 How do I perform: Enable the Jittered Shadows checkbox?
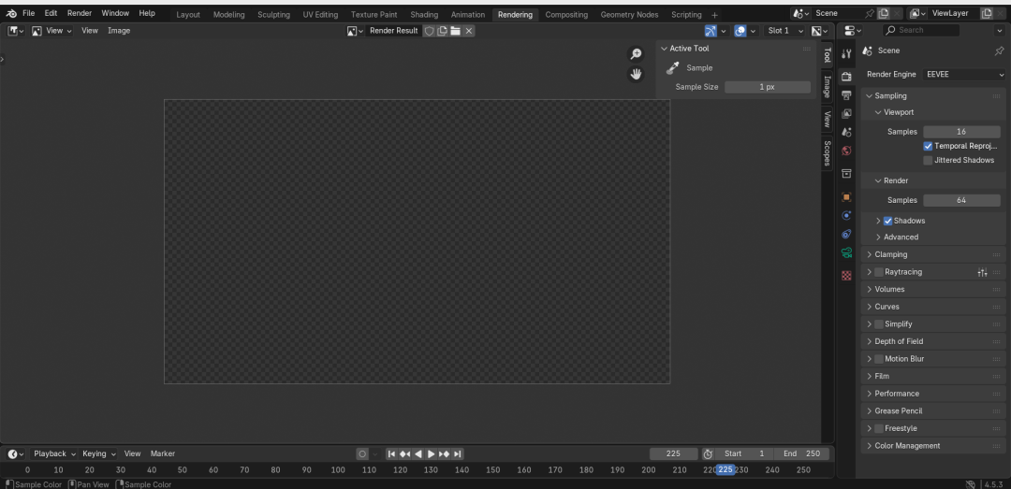tap(928, 160)
